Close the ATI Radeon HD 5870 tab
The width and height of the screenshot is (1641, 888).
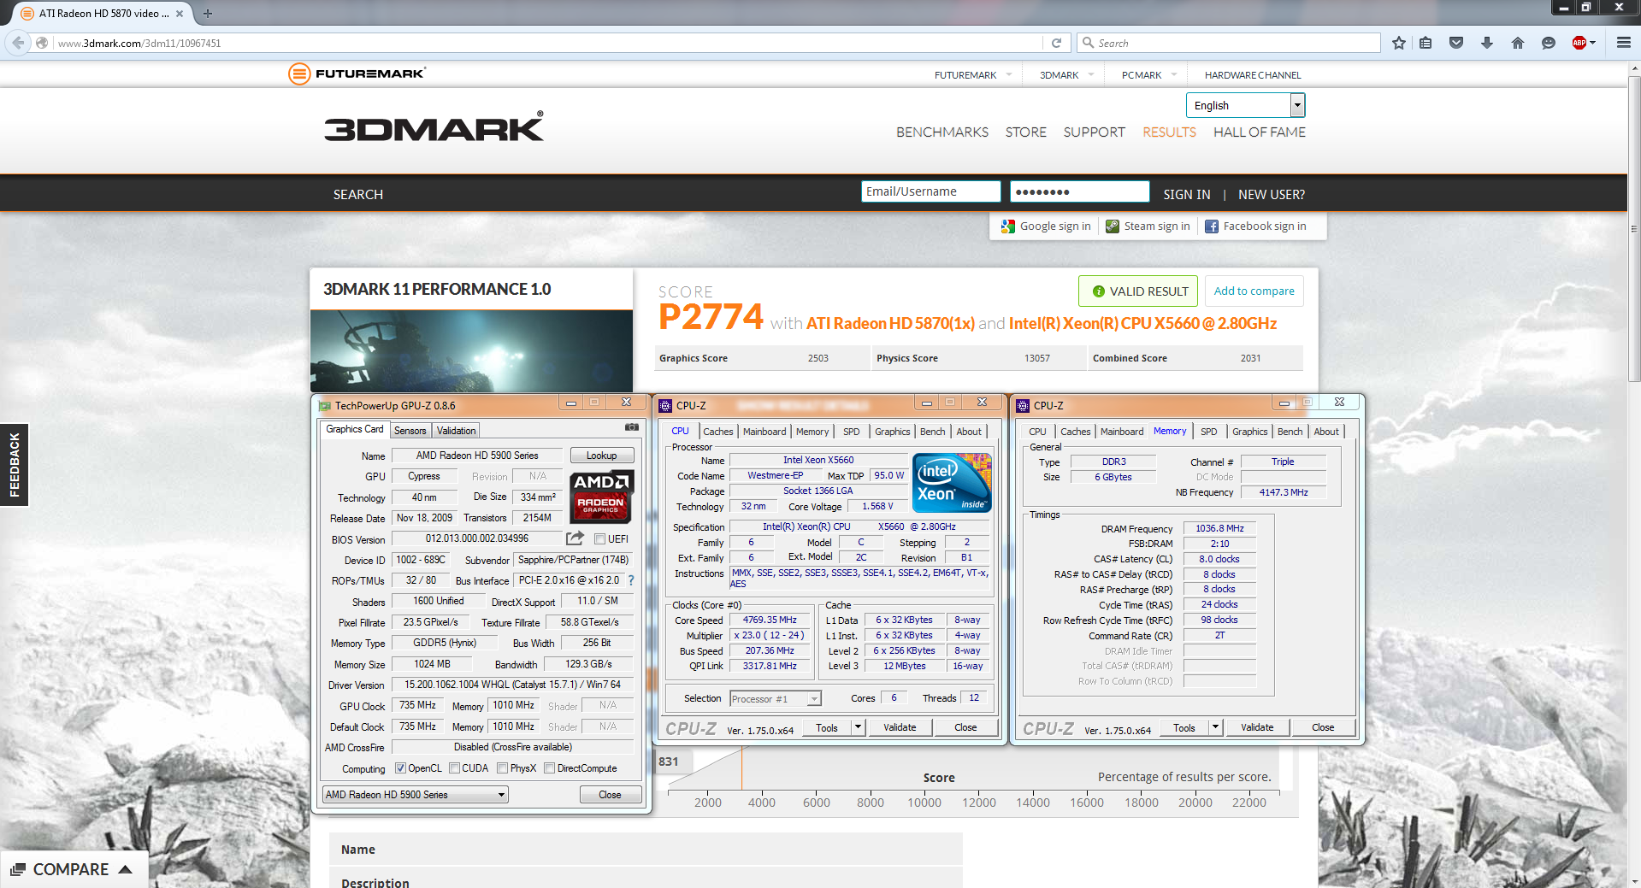click(180, 14)
